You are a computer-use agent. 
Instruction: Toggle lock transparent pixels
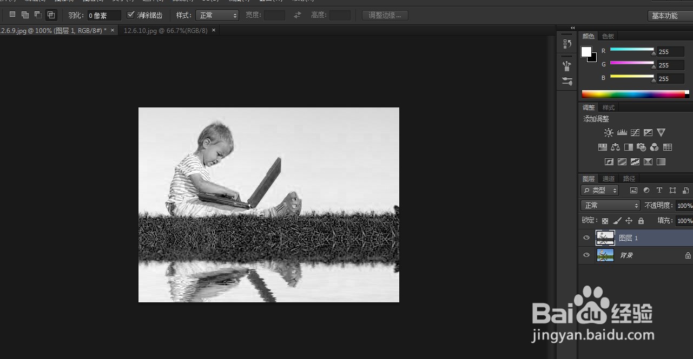click(605, 221)
